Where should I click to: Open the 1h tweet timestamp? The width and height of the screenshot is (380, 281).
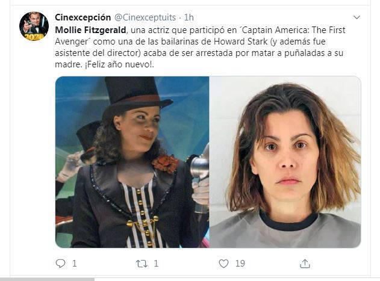(188, 17)
